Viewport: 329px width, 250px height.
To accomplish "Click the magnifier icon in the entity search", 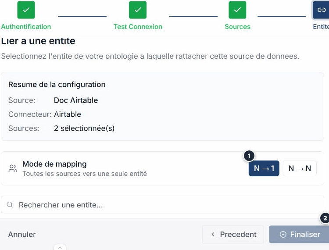I will (x=10, y=205).
